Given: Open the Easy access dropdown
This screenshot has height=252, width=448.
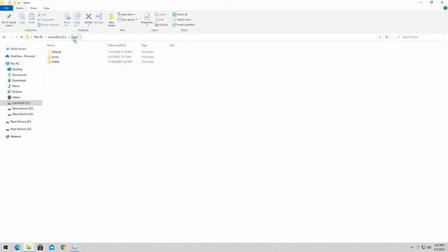Looking at the screenshot, I should (x=127, y=20).
